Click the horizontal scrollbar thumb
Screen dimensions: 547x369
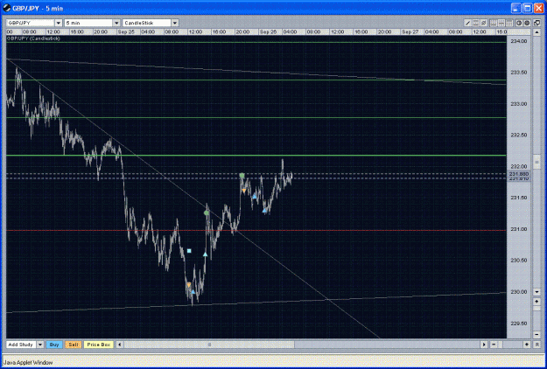coord(209,345)
